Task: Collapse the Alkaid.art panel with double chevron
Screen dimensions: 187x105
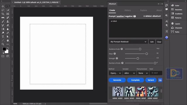Action: pos(158,4)
